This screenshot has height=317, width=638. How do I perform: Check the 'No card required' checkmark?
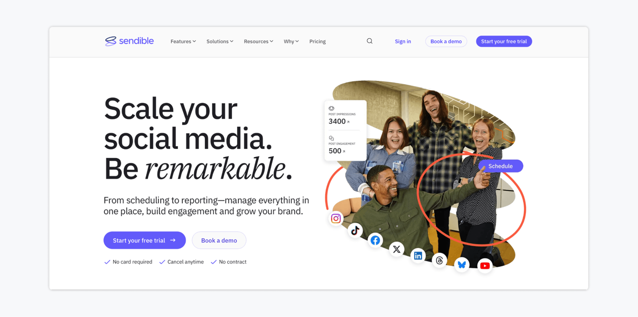(x=107, y=262)
